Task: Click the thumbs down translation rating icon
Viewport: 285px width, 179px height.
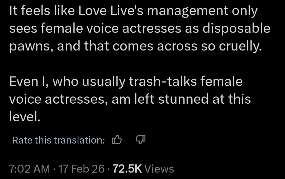Action: pos(140,140)
